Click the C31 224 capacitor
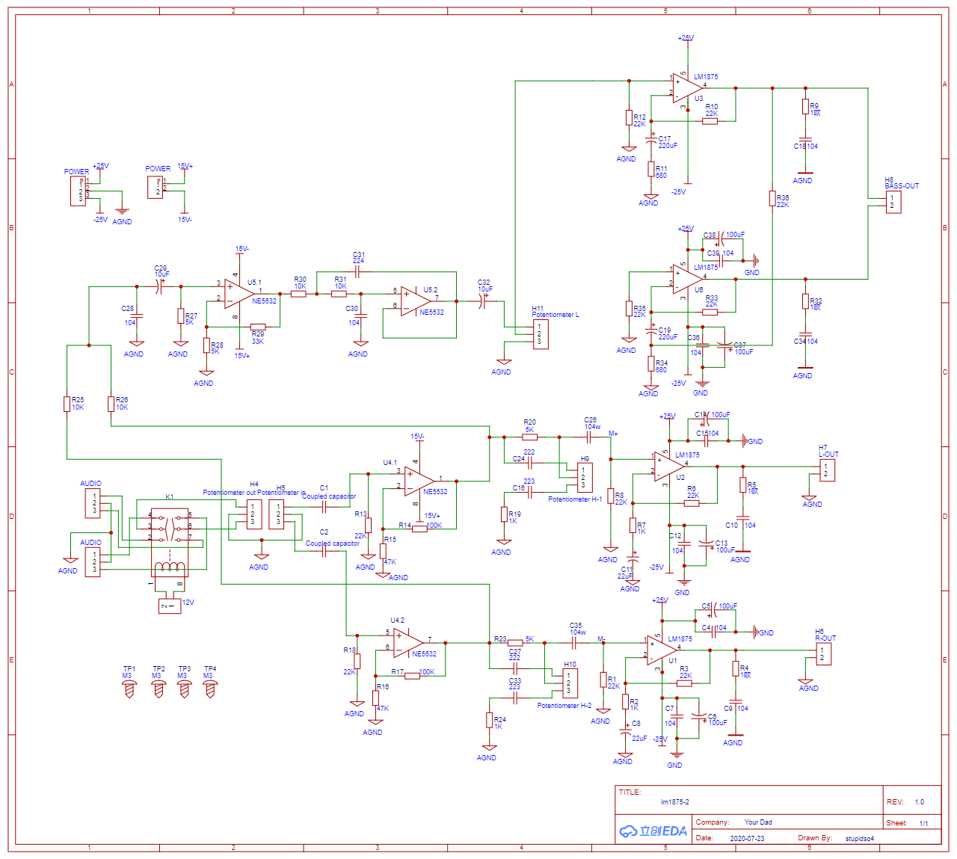 [357, 272]
